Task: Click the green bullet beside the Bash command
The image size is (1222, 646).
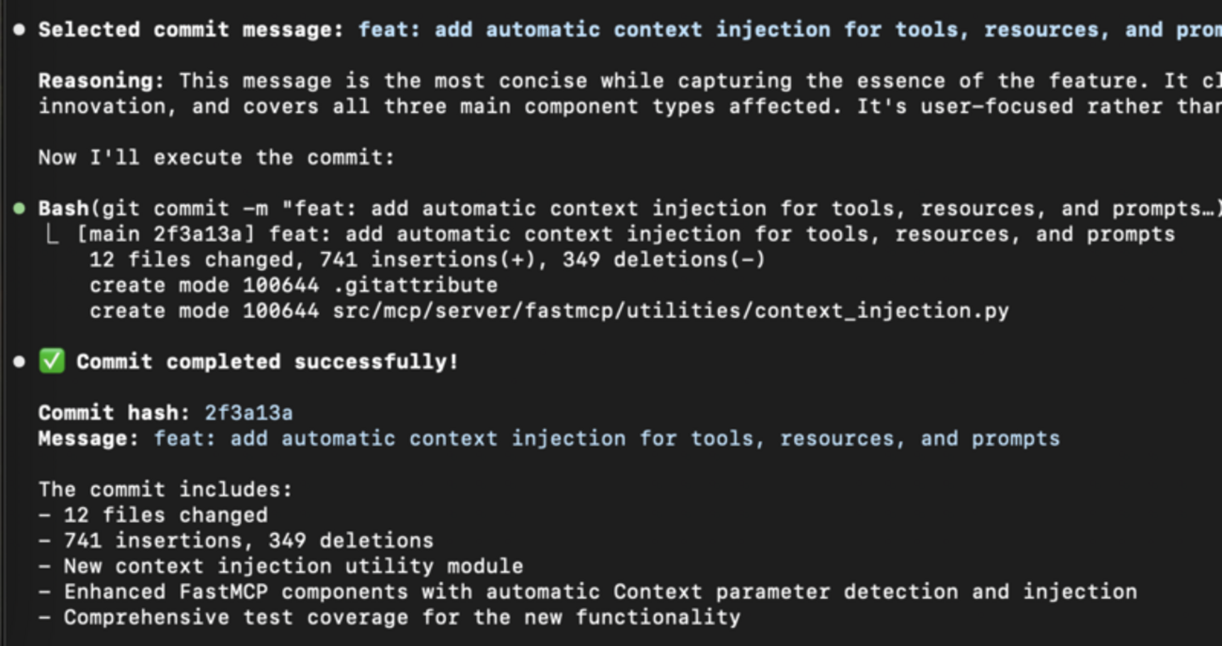Action: pos(20,208)
